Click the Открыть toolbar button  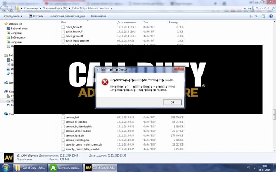tap(36, 16)
